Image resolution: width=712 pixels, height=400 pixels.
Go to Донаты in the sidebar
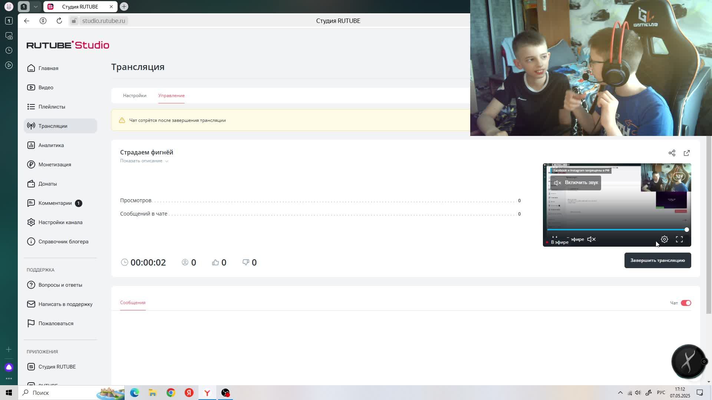coord(47,184)
